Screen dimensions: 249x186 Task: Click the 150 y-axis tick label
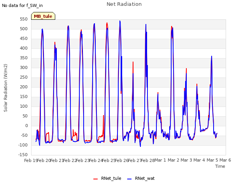click(24, 96)
